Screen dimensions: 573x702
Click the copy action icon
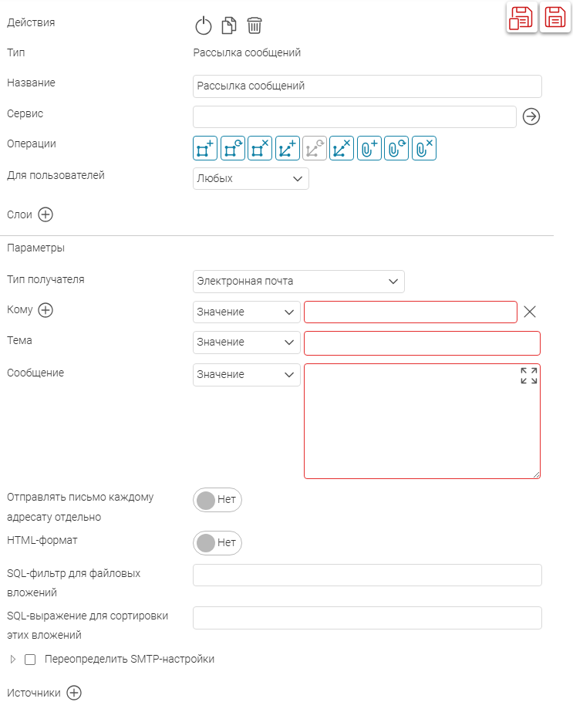click(x=229, y=25)
